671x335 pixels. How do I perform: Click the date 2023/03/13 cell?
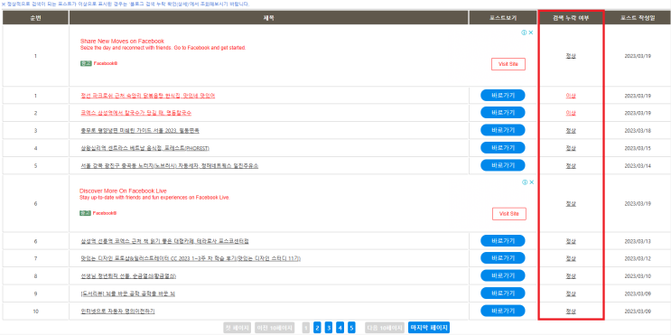point(638,241)
